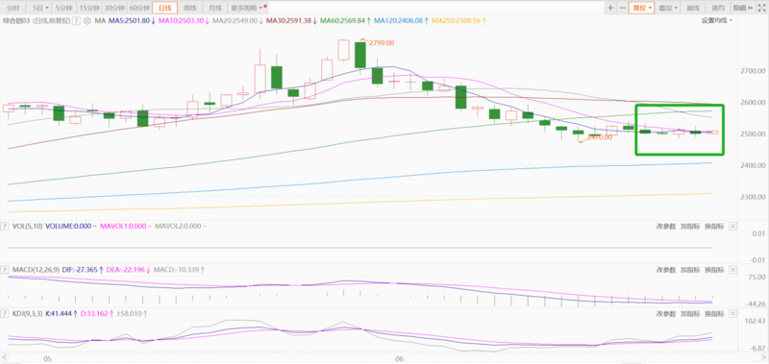This screenshot has height=364, width=769.
Task: Zoom in the chart with plus button
Action: tap(610, 8)
